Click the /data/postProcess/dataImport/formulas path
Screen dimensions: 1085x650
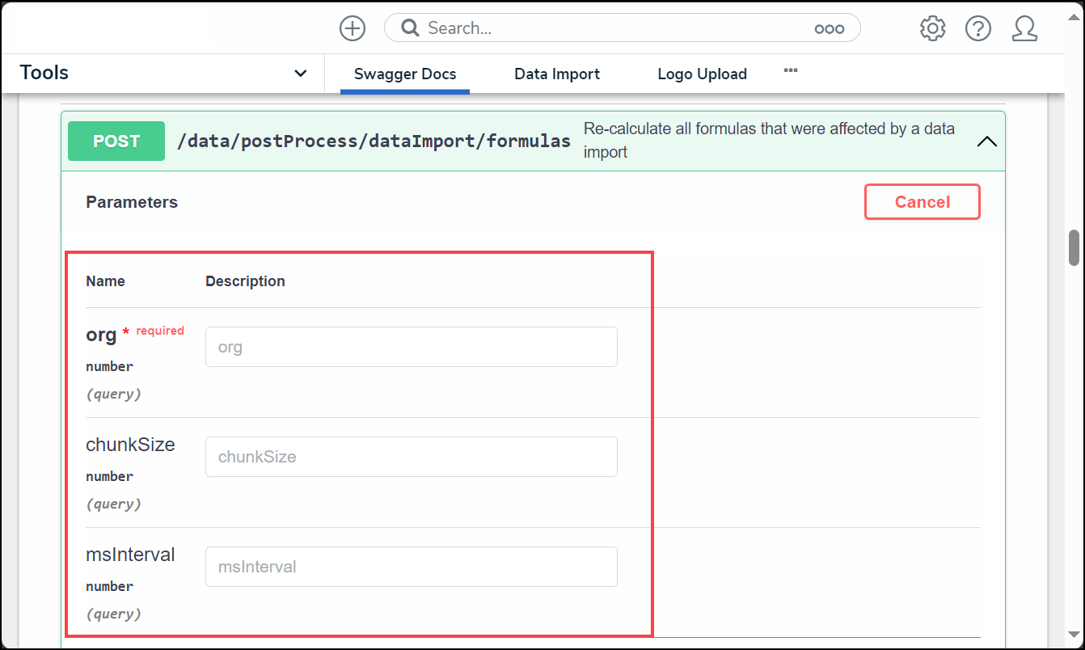[x=374, y=141]
